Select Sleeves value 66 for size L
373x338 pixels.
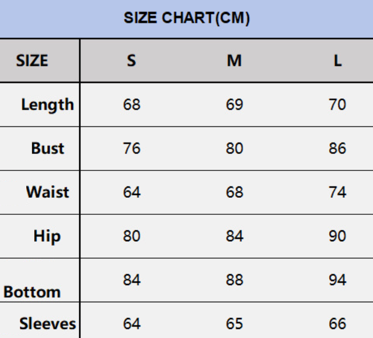click(337, 324)
